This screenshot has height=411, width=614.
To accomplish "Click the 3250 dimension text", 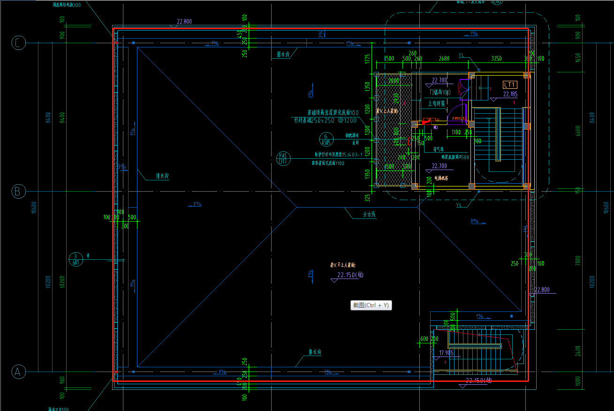I will pos(496,59).
